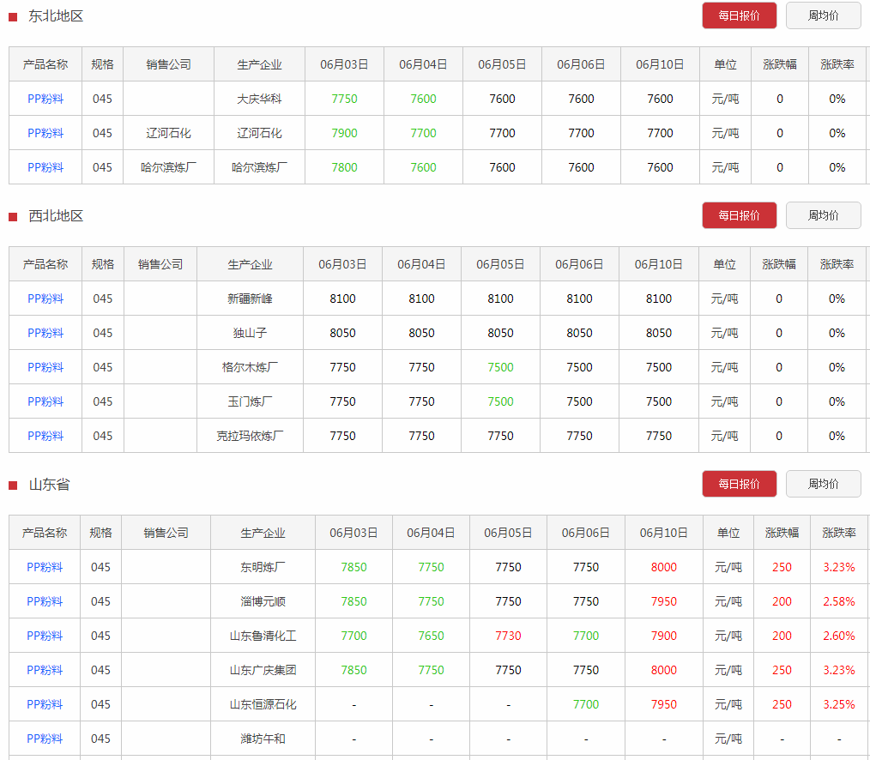870x760 pixels.
Task: Click 生产企业 header in 西北地区 table
Action: click(250, 264)
